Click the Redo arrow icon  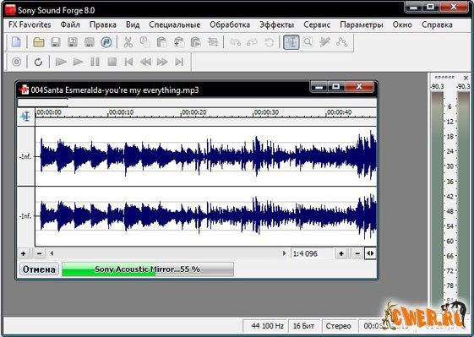coord(252,42)
